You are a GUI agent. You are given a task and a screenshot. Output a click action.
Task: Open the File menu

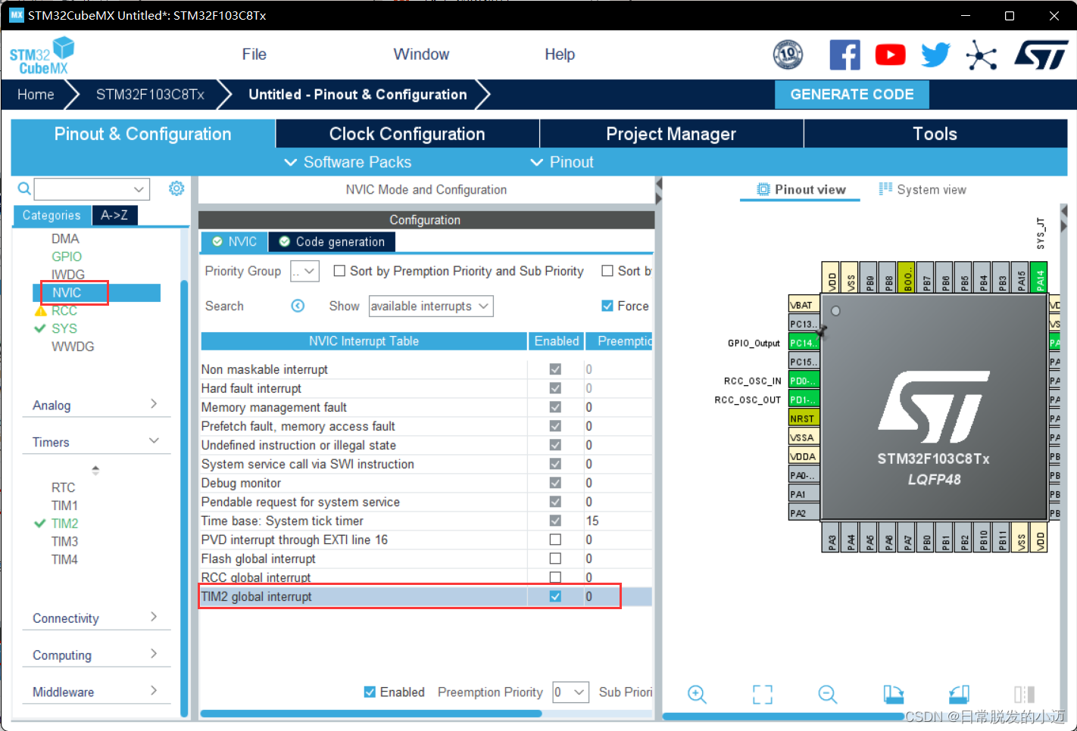point(254,54)
